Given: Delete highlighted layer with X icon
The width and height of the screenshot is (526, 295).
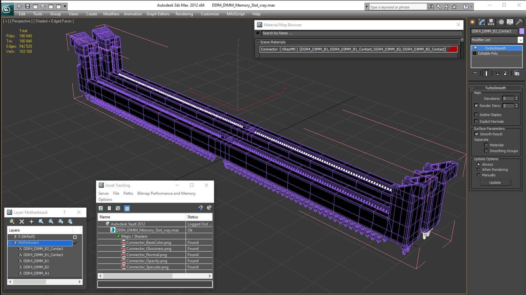Looking at the screenshot, I should pyautogui.click(x=22, y=221).
